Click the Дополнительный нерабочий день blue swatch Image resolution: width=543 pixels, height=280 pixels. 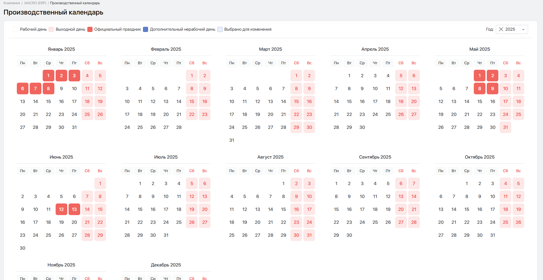(x=146, y=29)
